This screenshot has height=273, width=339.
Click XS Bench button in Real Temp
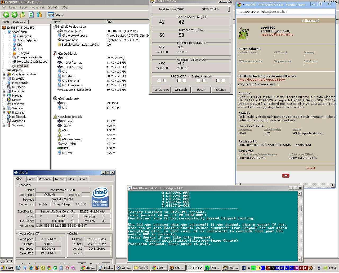[x=181, y=90]
